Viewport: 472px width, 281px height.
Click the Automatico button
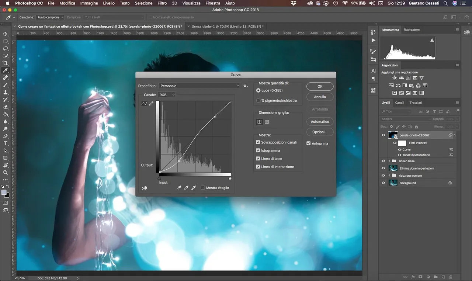point(320,122)
